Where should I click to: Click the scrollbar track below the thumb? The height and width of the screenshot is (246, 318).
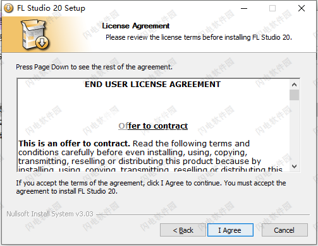tap(294, 131)
